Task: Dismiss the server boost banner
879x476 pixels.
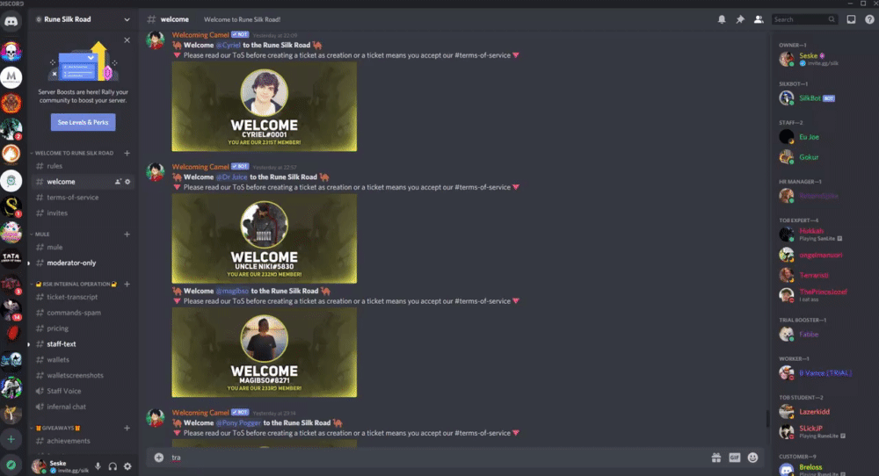Action: point(127,40)
